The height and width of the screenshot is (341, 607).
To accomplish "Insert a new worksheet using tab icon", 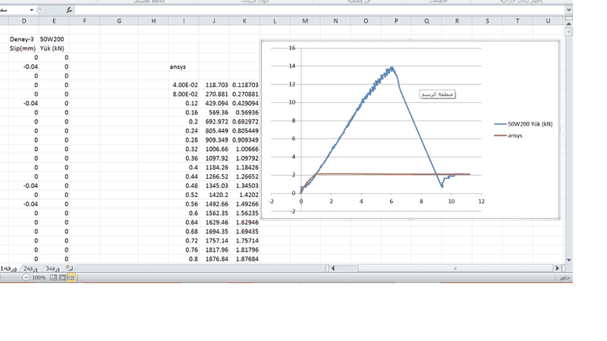I will [70, 268].
